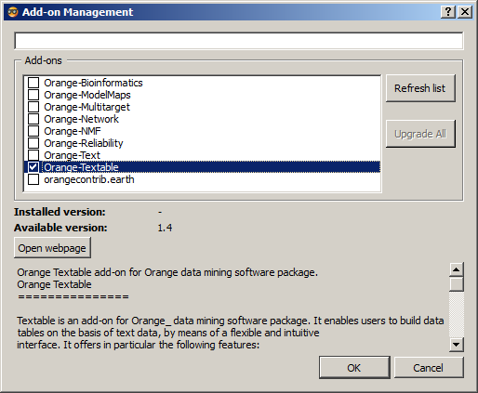Click the Upgrade All button
The width and height of the screenshot is (478, 393).
(420, 134)
